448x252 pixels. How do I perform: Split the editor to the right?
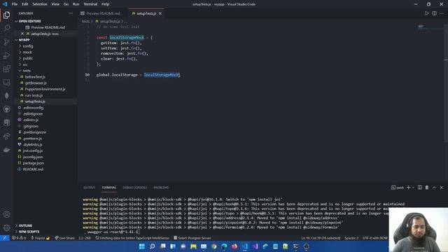click(434, 13)
